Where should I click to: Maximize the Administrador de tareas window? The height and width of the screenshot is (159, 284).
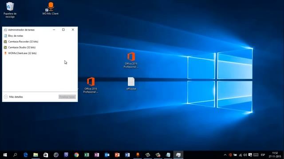(63, 30)
